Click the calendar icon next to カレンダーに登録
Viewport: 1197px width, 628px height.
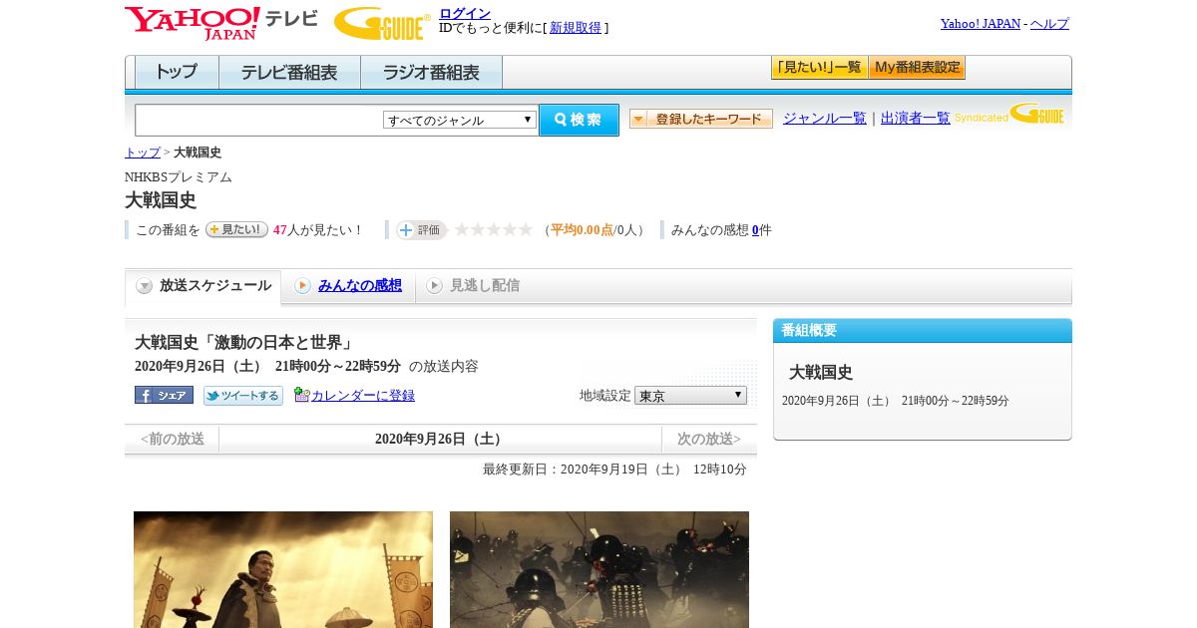tap(302, 395)
